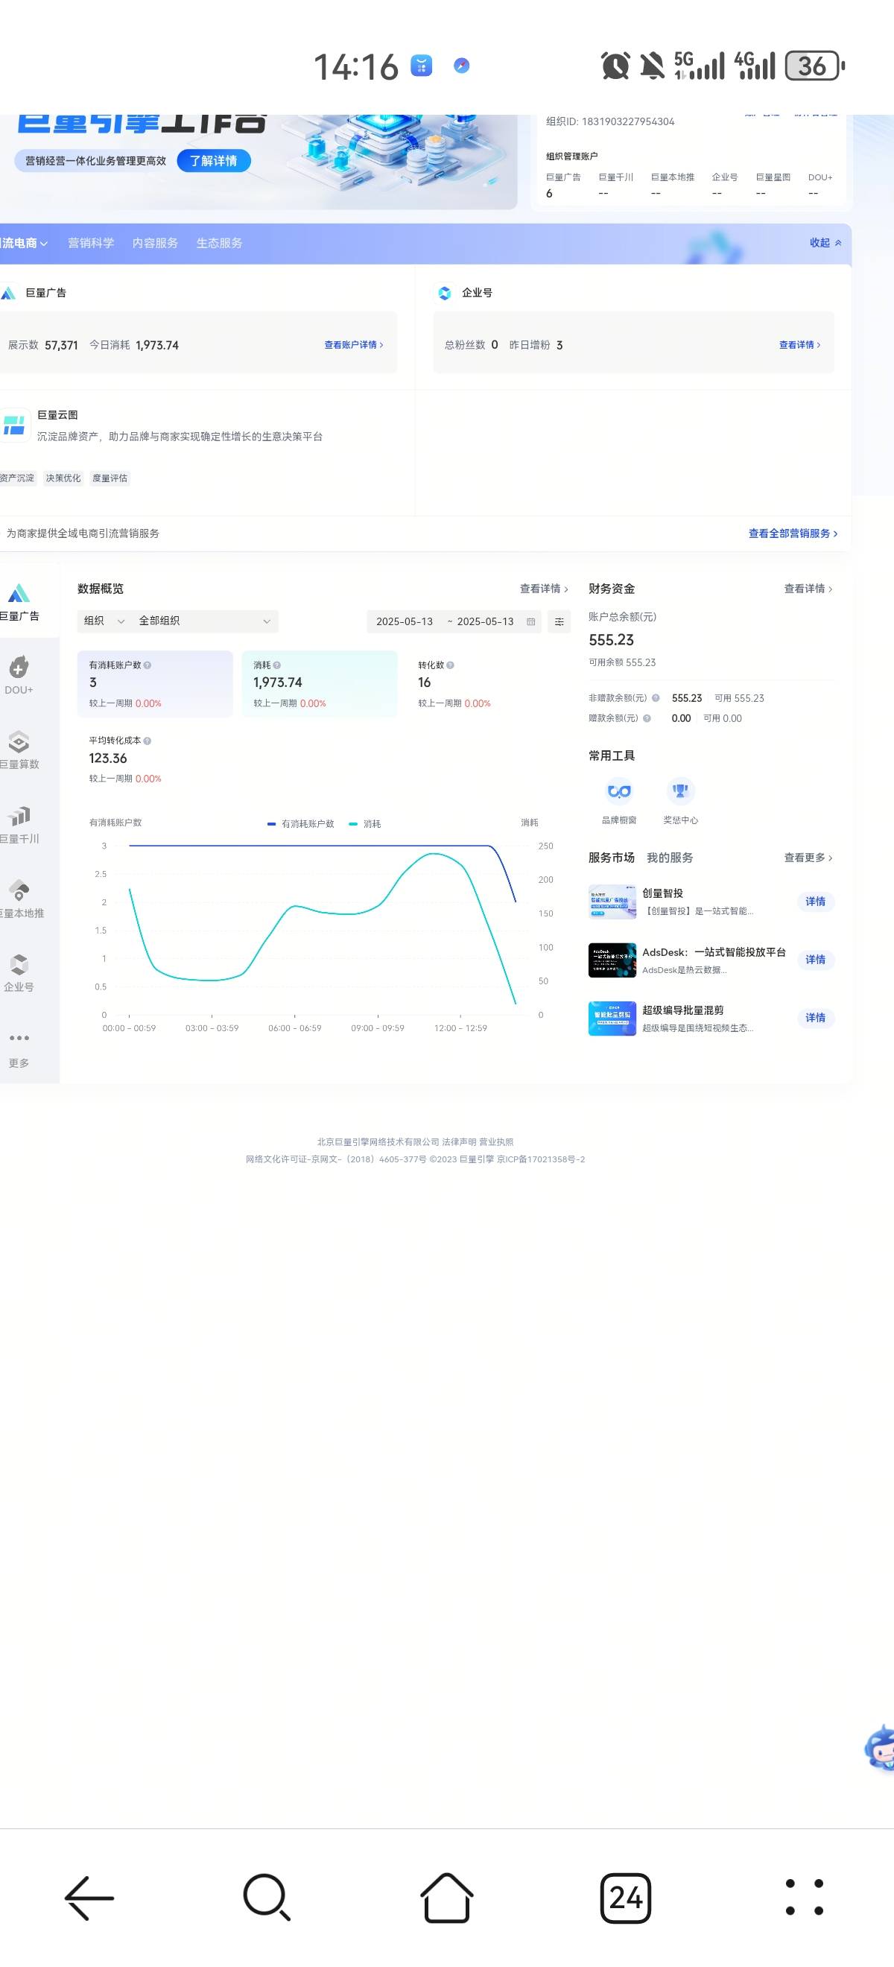Show help for 非赠款余额 info icon
This screenshot has height=1967, width=894.
[x=655, y=698]
